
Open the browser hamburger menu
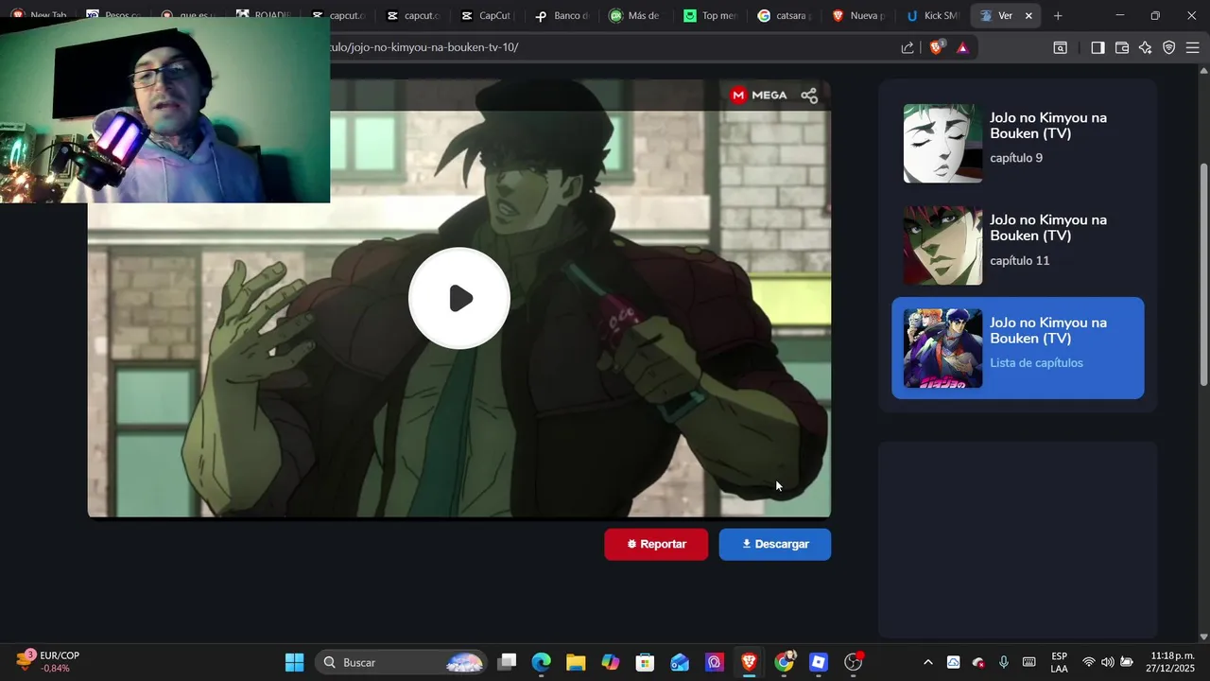pos(1193,47)
